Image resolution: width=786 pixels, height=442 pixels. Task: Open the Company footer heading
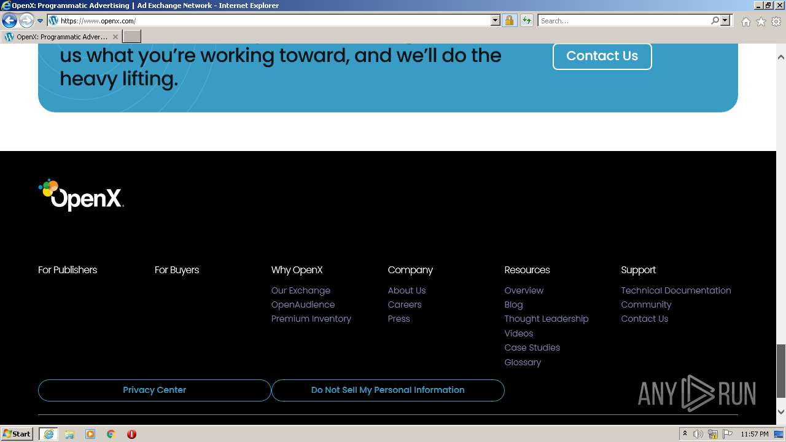pyautogui.click(x=410, y=270)
